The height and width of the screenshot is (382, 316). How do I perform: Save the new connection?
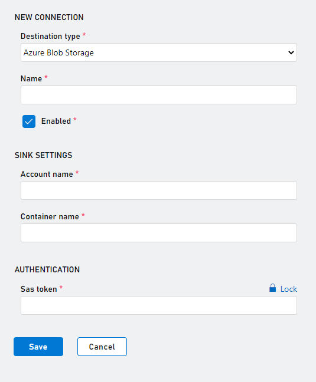pyautogui.click(x=38, y=347)
